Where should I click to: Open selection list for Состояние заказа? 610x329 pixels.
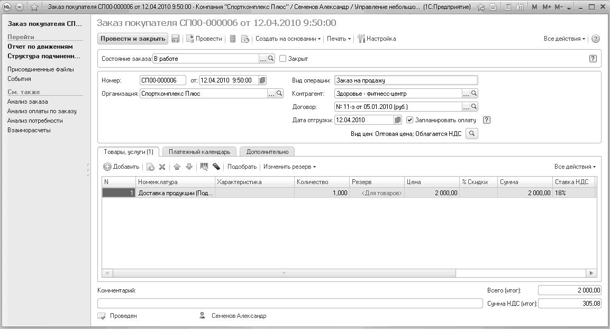click(x=263, y=58)
